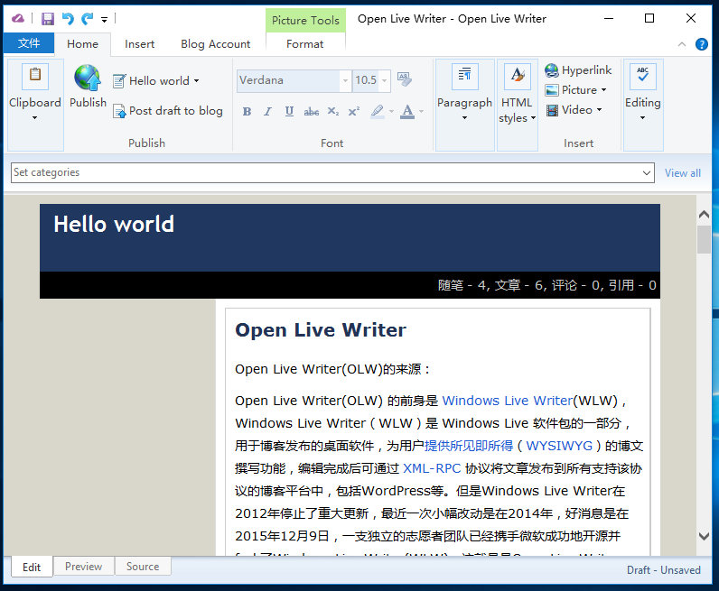Follow the 提供所见即所得 link
719x591 pixels.
coord(469,446)
